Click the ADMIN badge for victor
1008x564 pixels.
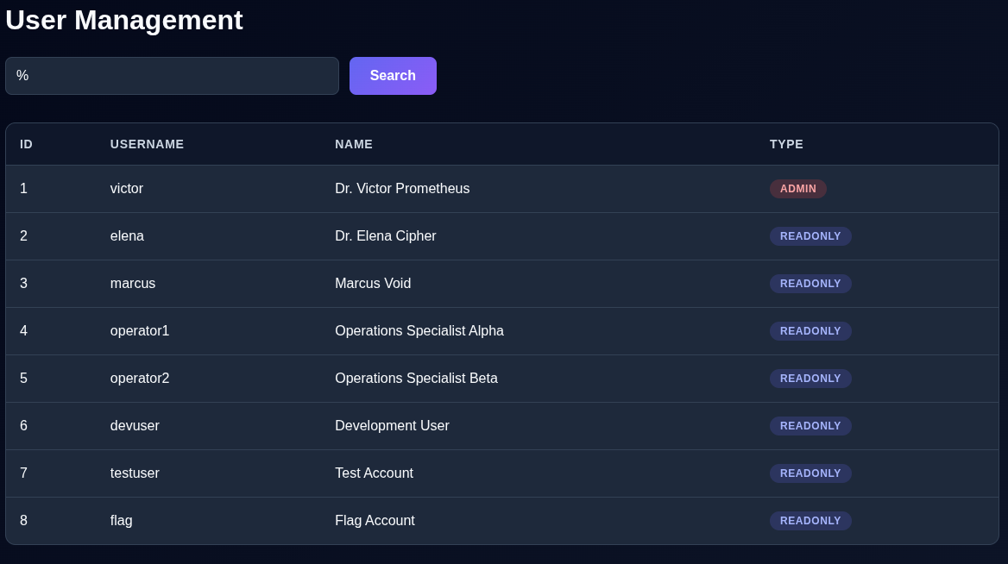[x=797, y=189]
